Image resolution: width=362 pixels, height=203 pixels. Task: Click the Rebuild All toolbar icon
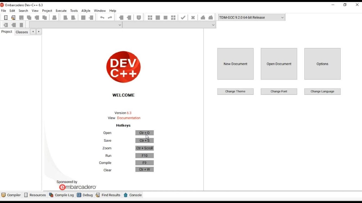tap(173, 17)
